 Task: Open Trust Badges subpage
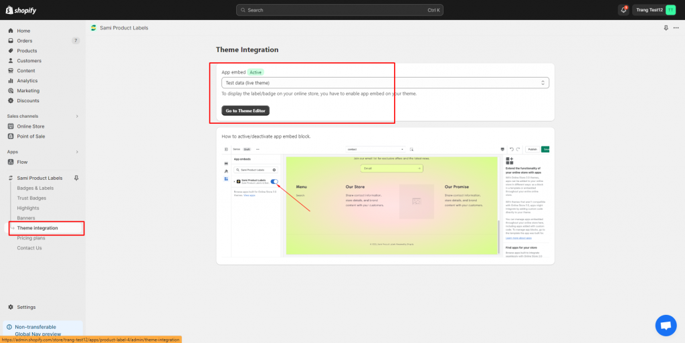pos(31,199)
